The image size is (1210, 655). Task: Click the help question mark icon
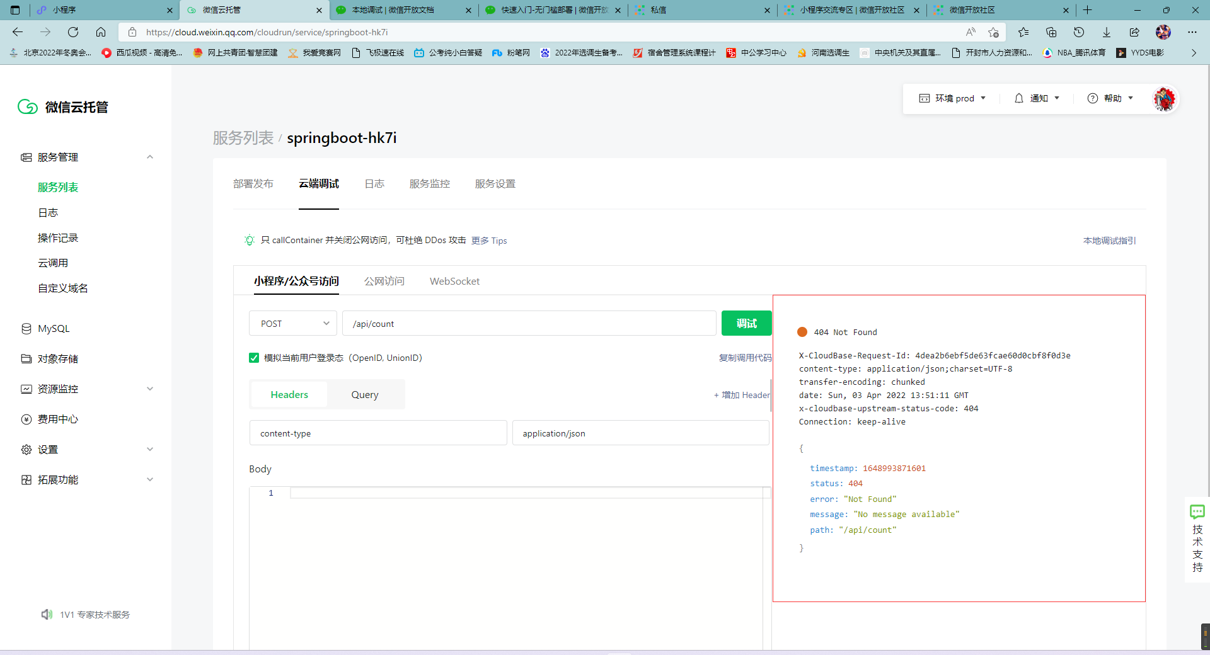1093,98
